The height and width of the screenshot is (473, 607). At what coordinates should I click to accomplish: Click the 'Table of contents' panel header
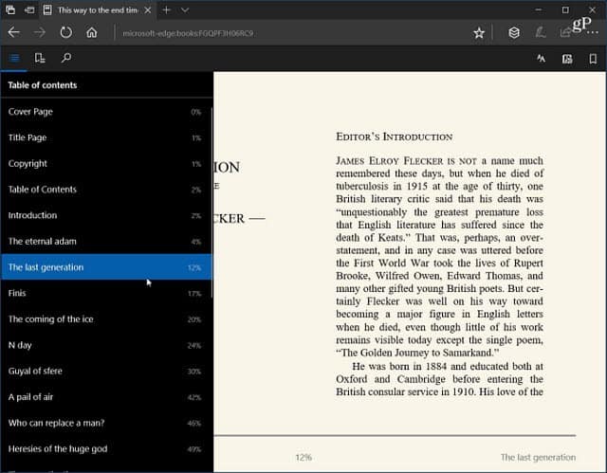43,85
